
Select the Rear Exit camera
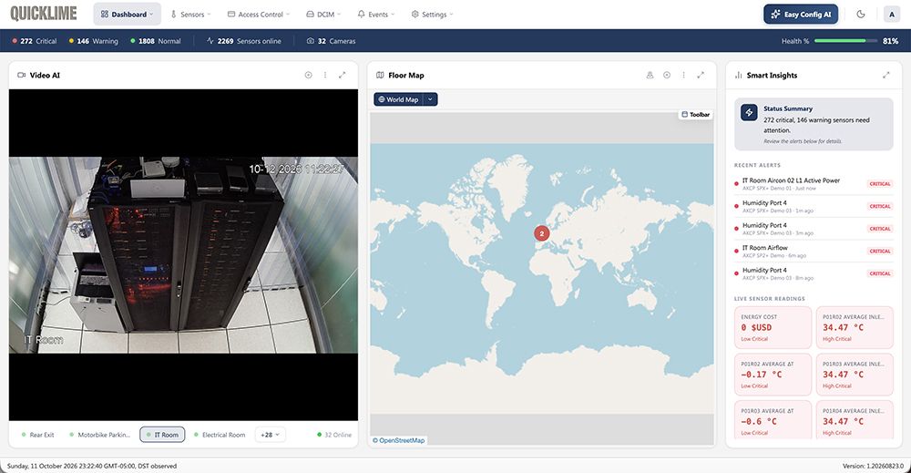(x=37, y=435)
